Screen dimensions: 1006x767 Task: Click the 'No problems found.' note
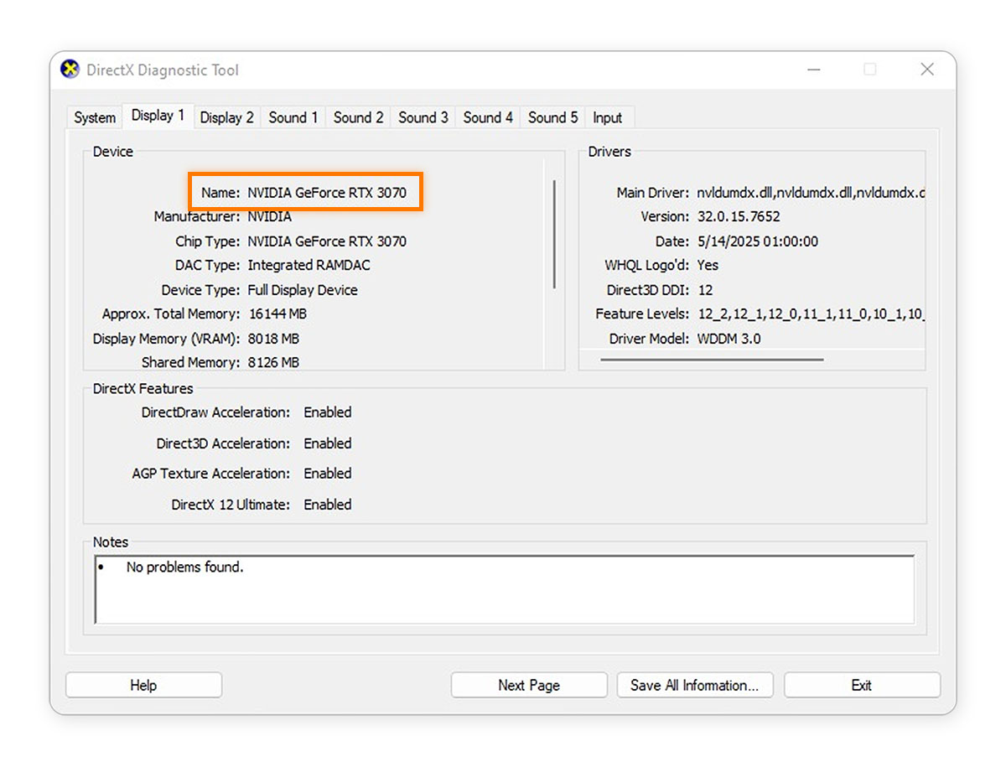pyautogui.click(x=184, y=567)
